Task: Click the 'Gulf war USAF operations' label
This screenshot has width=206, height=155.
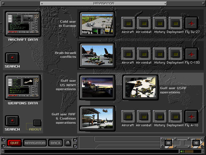Action: point(173,90)
